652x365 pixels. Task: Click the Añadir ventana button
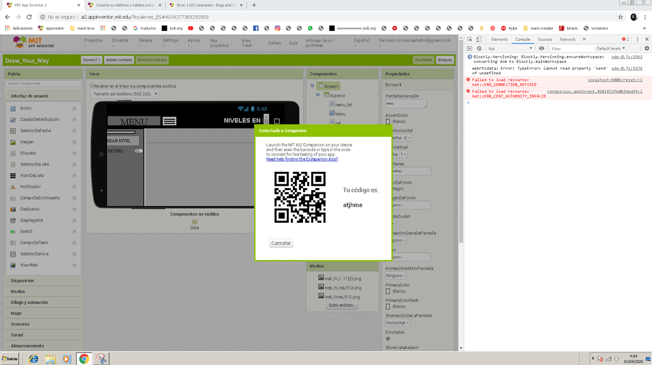coord(119,60)
